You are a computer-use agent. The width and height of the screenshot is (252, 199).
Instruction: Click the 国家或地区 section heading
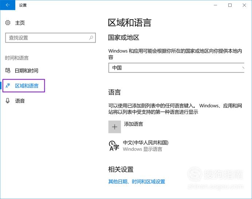click(x=123, y=38)
